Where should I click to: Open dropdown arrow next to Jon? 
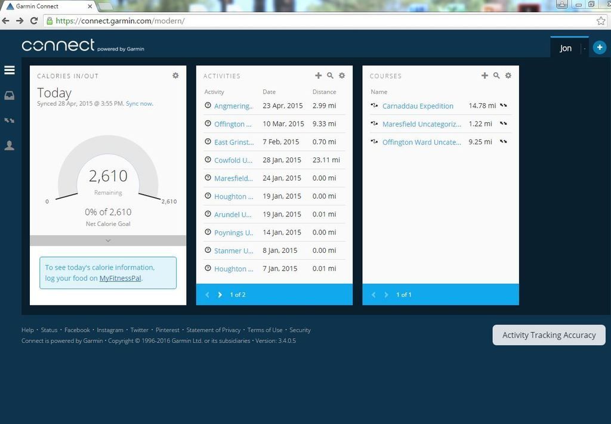coord(585,49)
